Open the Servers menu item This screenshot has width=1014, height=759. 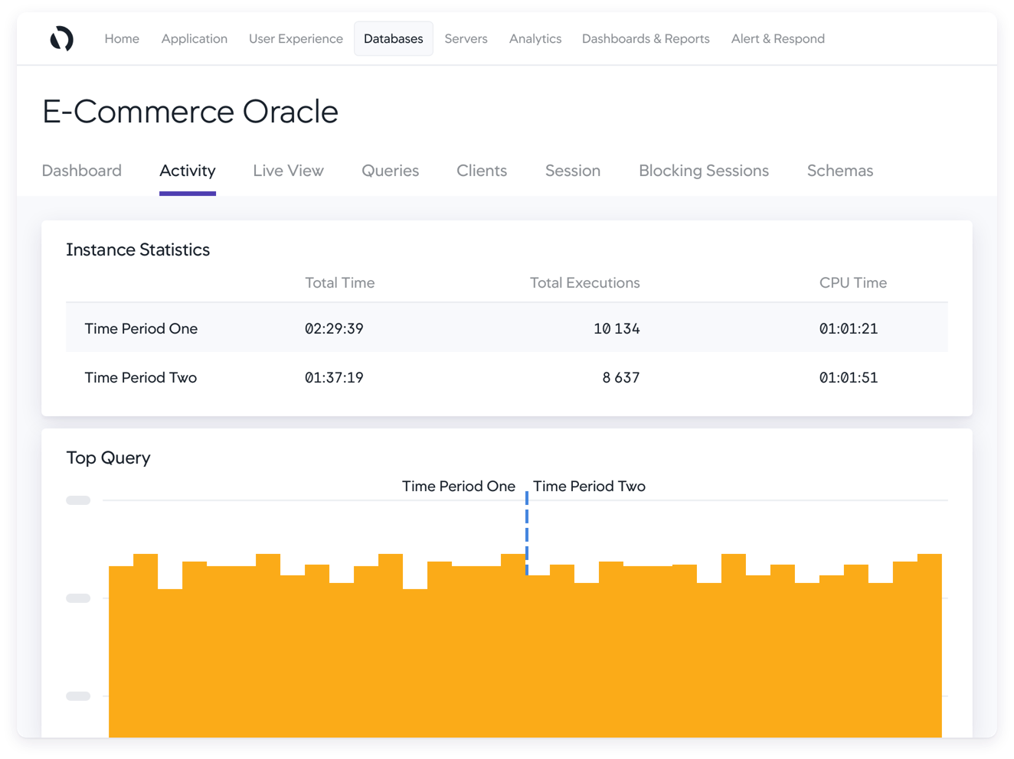click(x=466, y=39)
